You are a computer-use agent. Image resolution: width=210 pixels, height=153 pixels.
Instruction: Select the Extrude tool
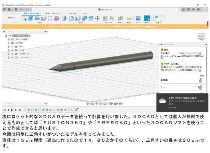click(30, 18)
